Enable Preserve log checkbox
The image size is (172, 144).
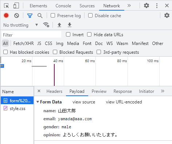click(53, 15)
